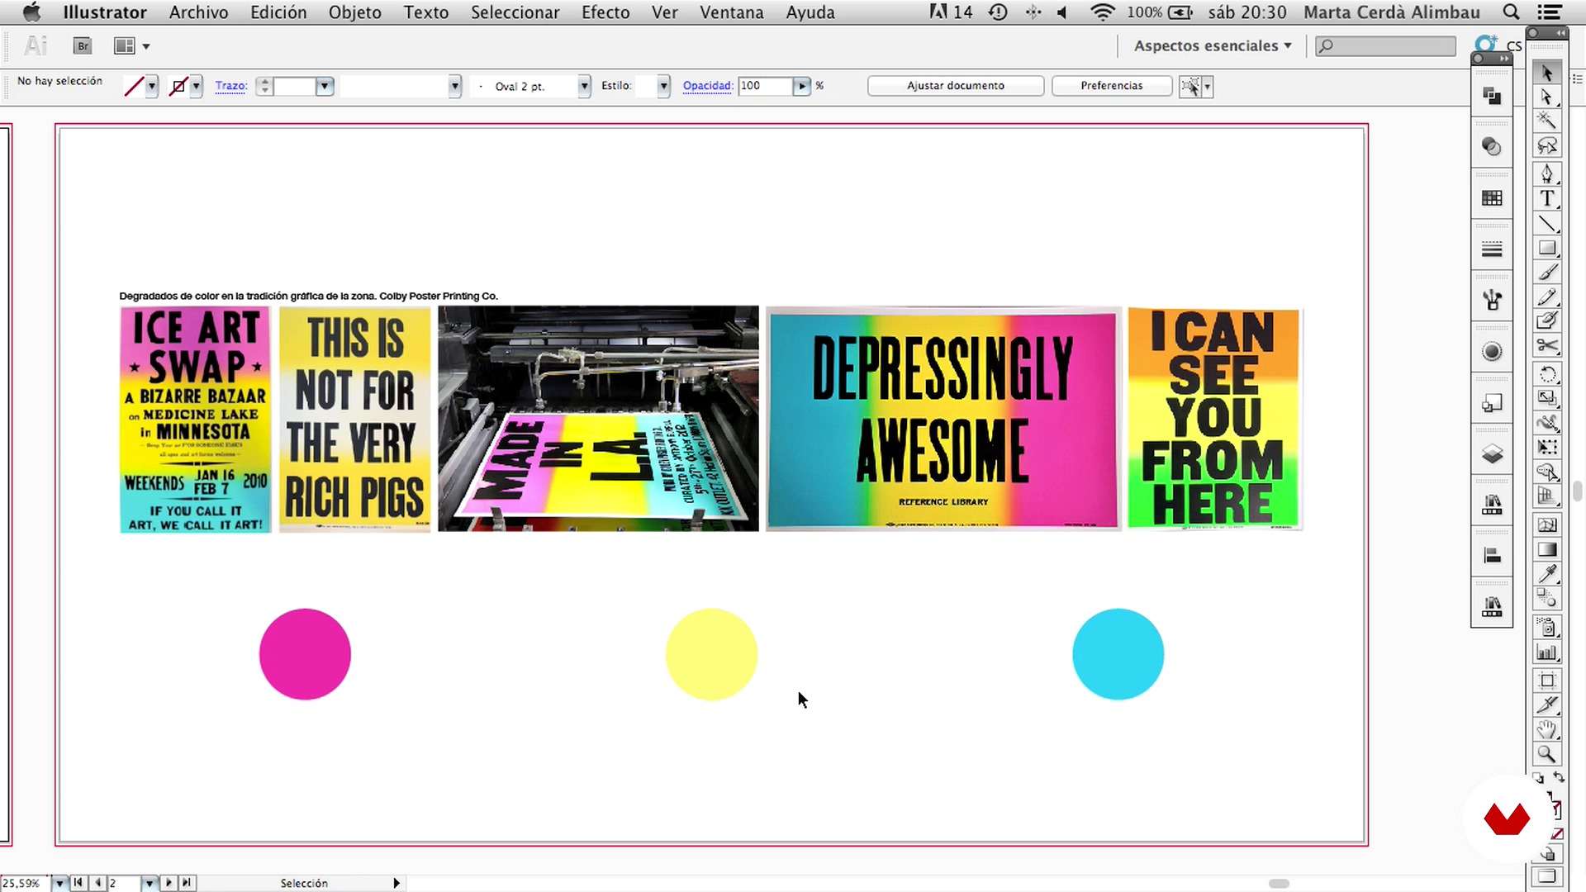Collapse the Tools panel with double arrows
This screenshot has width=1586, height=892.
tap(1561, 32)
